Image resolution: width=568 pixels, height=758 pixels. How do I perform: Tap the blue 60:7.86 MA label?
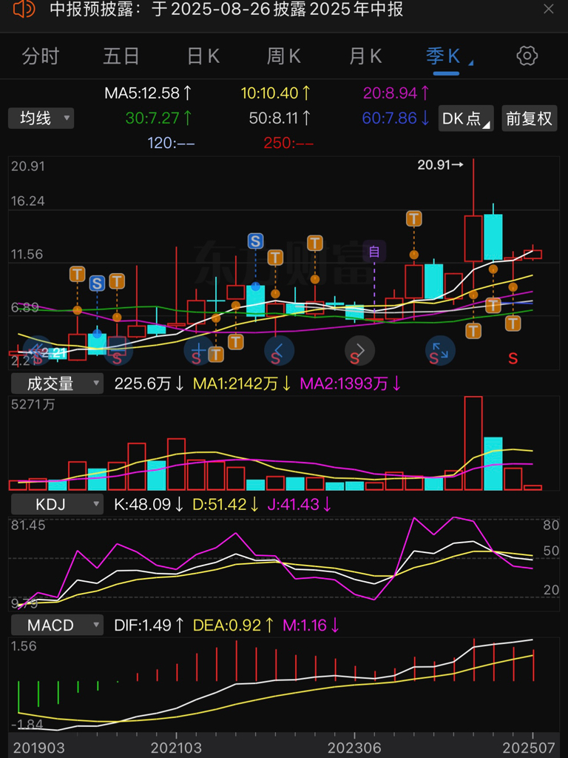click(x=396, y=118)
